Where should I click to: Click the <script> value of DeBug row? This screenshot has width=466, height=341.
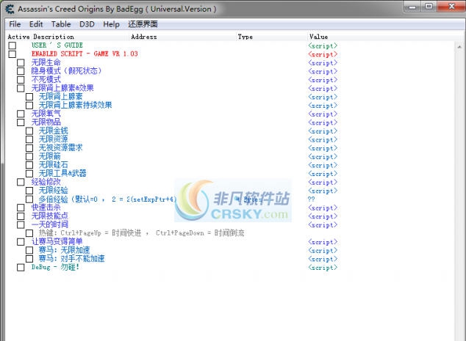(323, 268)
